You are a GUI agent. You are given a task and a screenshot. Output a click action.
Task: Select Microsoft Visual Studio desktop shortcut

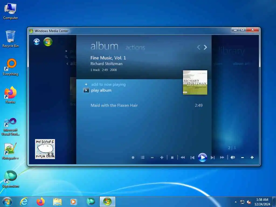(11, 127)
